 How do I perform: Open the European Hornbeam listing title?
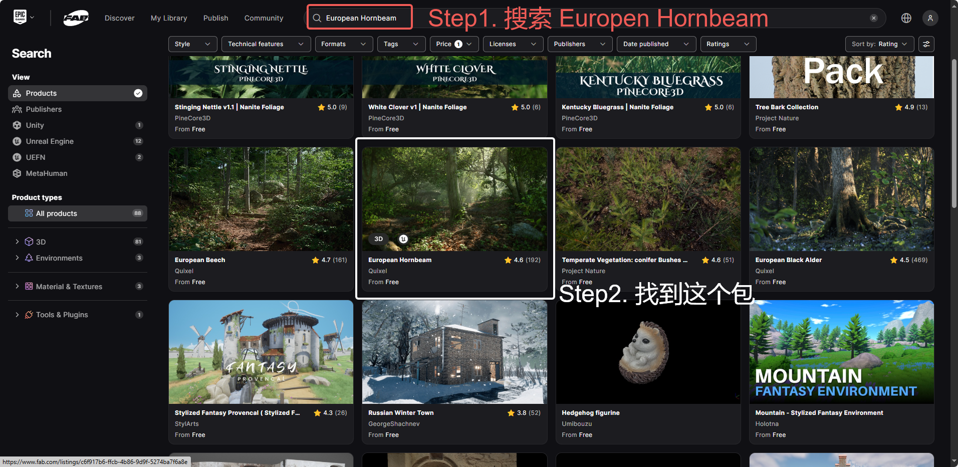(400, 260)
